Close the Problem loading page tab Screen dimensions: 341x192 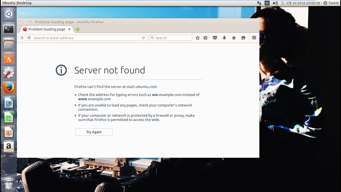pos(69,29)
